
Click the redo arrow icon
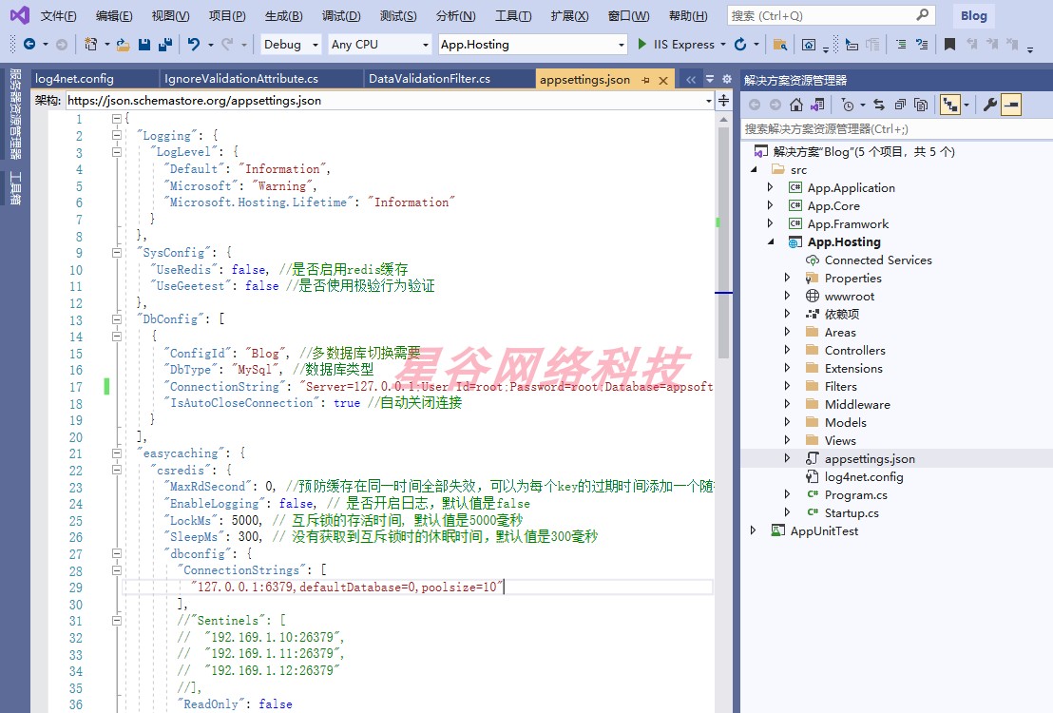[228, 45]
